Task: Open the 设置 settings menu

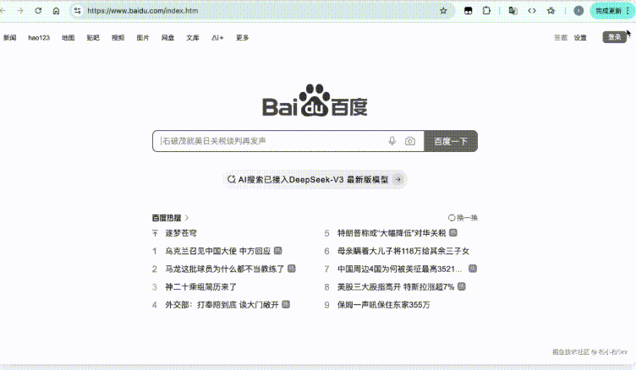Action: (580, 38)
